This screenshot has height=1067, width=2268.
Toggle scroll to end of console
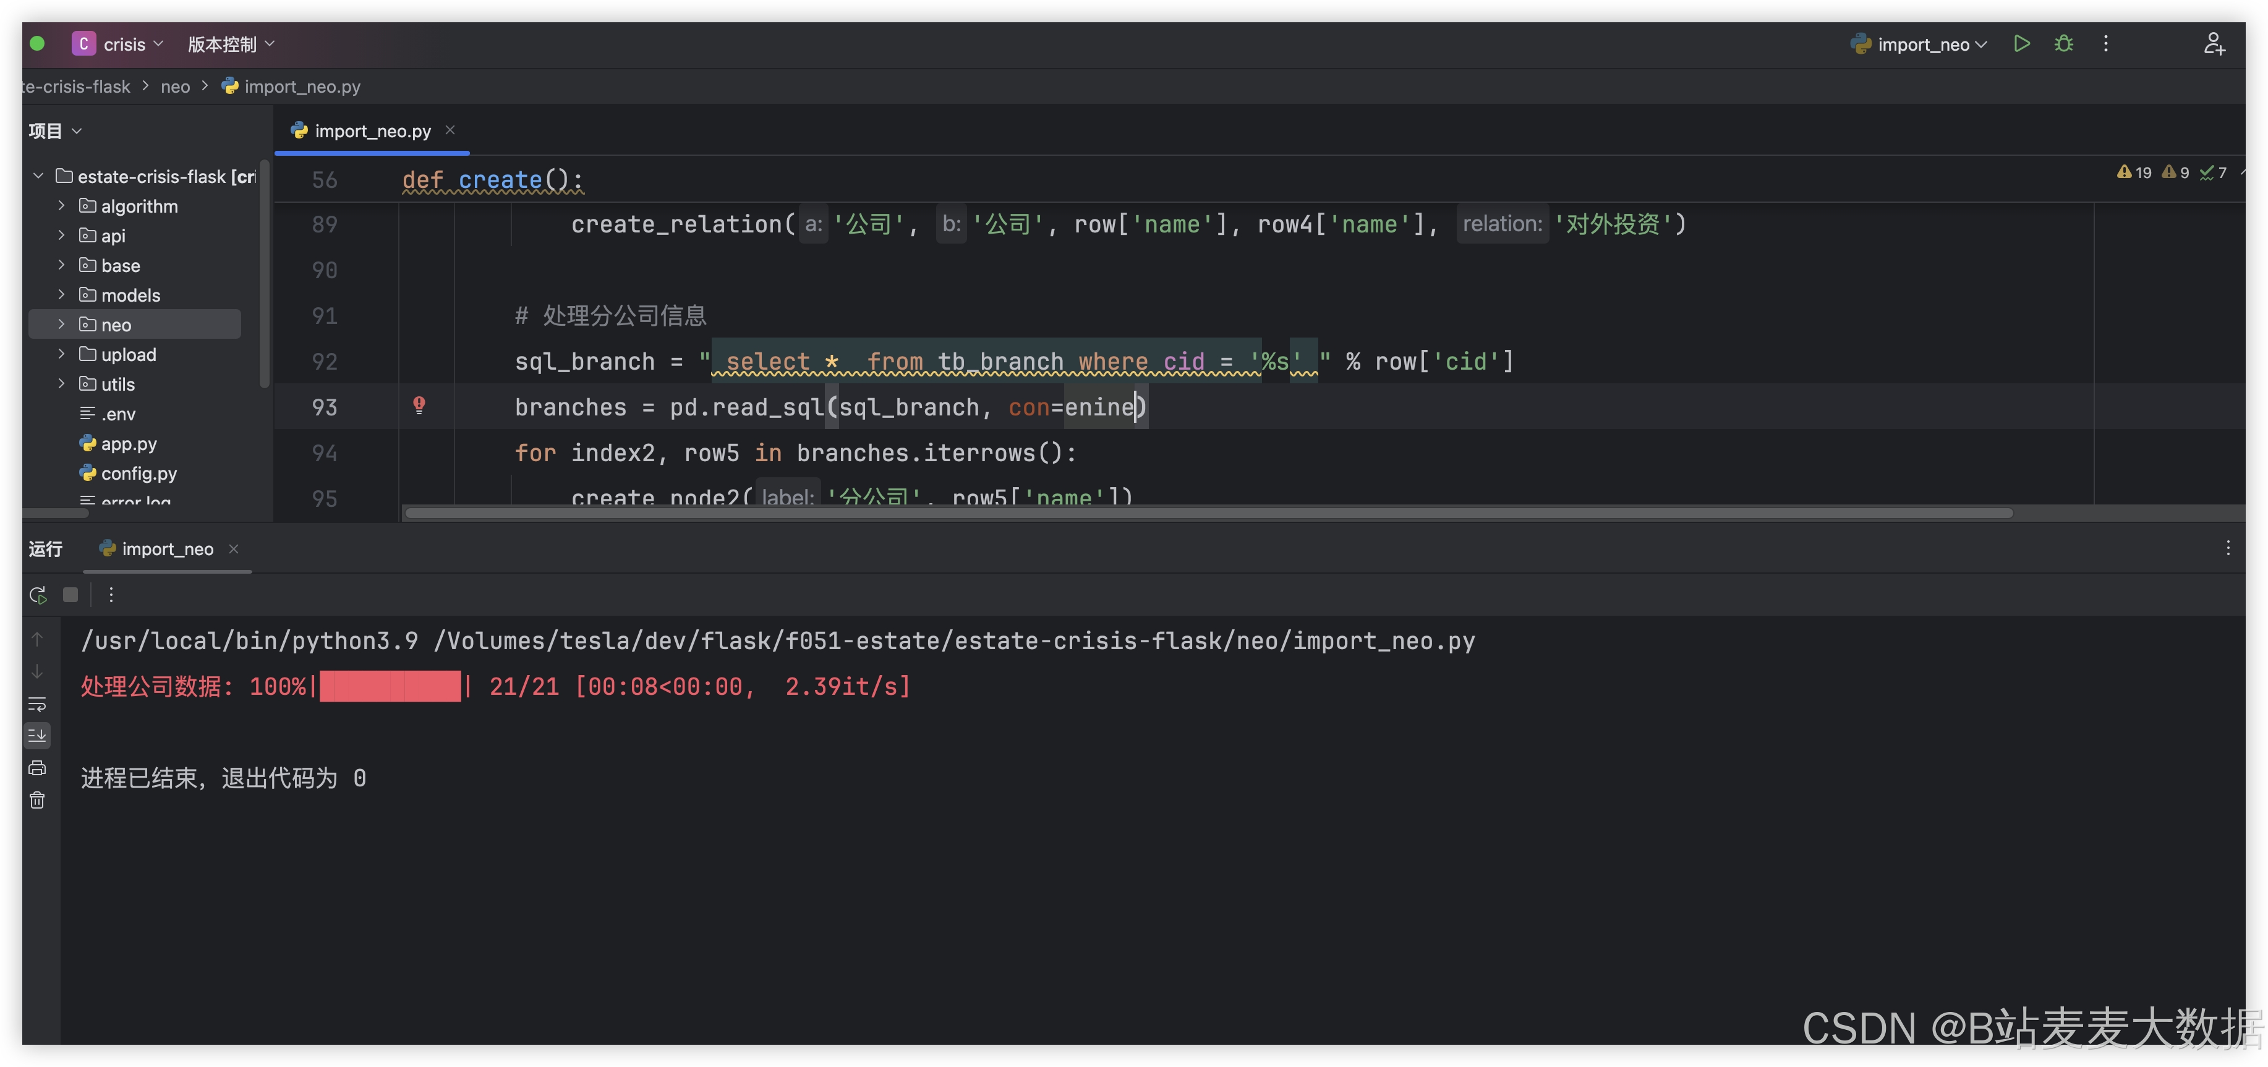(37, 735)
